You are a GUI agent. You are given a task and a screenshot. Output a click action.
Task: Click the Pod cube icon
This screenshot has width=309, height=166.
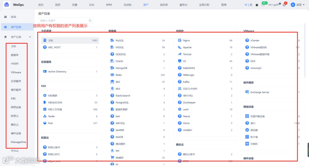click(x=45, y=123)
